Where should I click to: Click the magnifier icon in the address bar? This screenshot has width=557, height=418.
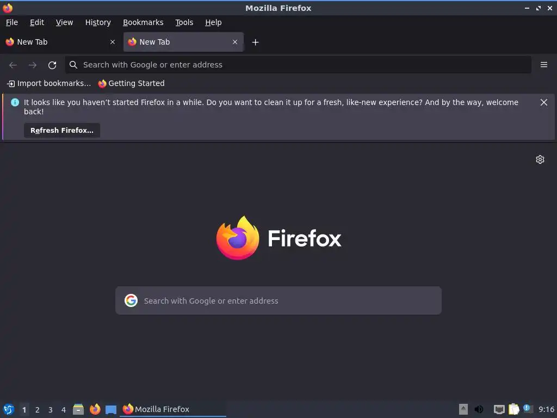[x=73, y=65]
